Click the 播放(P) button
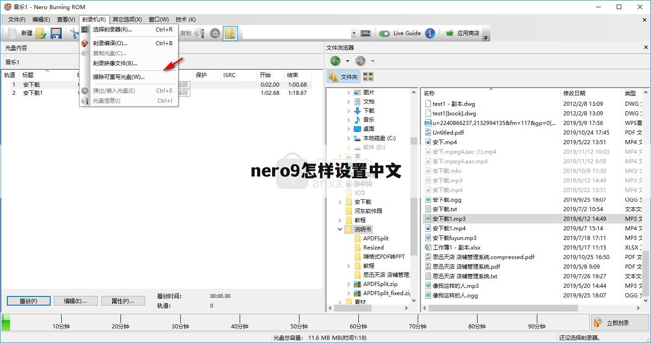The height and width of the screenshot is (343, 651). coord(28,301)
